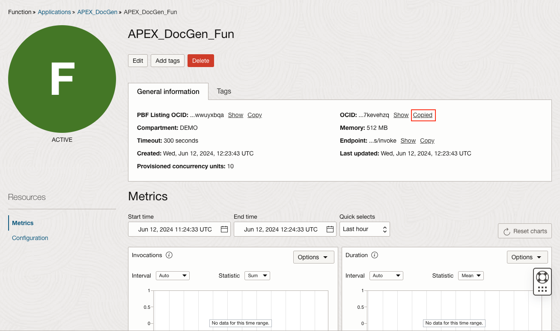Click the Invocations info icon
This screenshot has width=560, height=331.
click(x=169, y=255)
